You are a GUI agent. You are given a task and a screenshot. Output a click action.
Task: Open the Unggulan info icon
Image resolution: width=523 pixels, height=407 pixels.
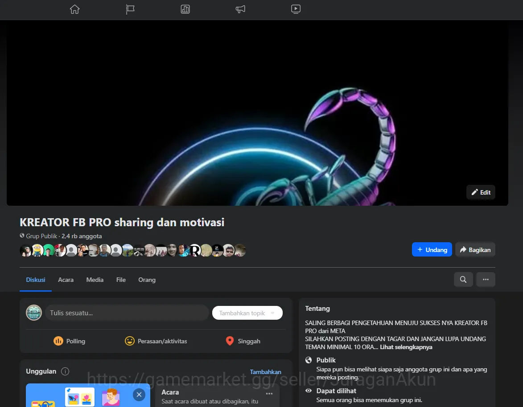65,371
